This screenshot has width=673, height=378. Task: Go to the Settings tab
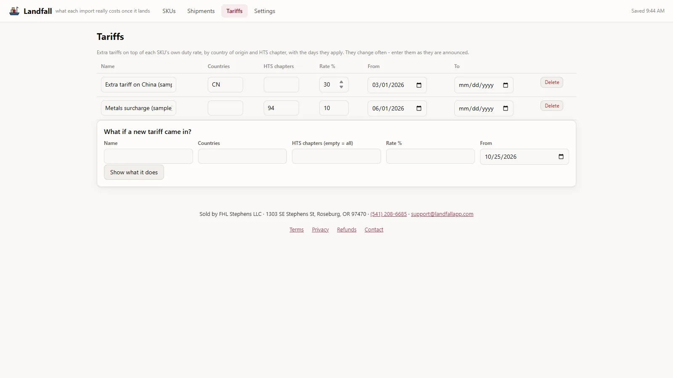(265, 11)
